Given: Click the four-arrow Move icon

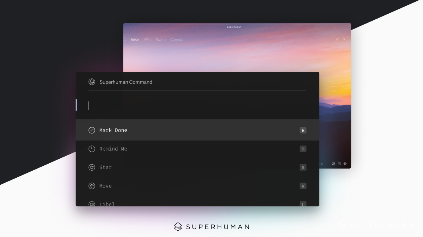Looking at the screenshot, I should pyautogui.click(x=92, y=186).
